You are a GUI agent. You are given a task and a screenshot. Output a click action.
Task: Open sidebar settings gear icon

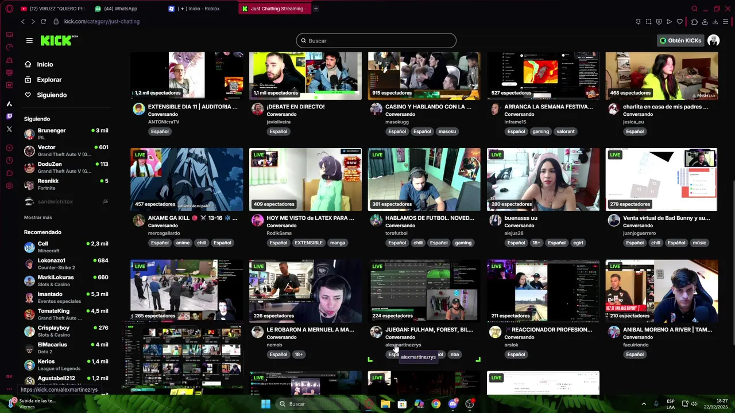click(x=9, y=186)
